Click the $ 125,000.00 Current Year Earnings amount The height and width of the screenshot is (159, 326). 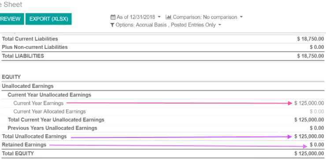coord(309,103)
